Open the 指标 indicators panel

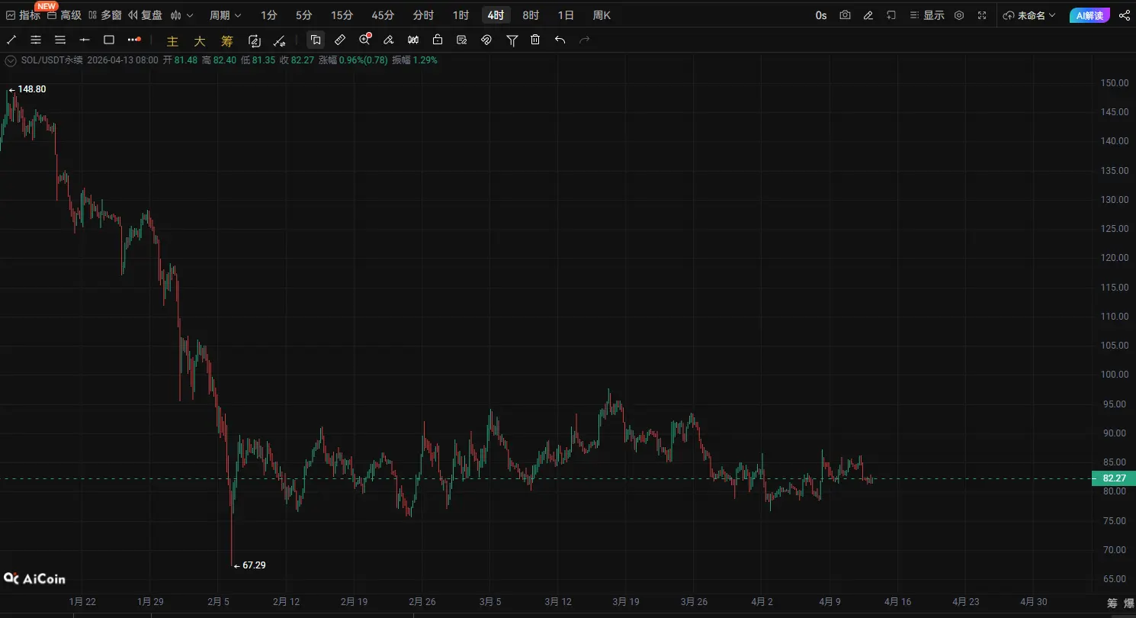click(23, 15)
